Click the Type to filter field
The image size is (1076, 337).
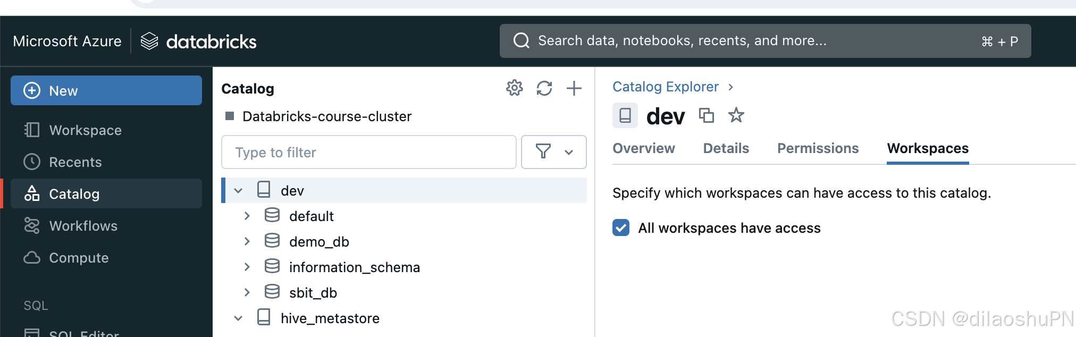pos(368,153)
